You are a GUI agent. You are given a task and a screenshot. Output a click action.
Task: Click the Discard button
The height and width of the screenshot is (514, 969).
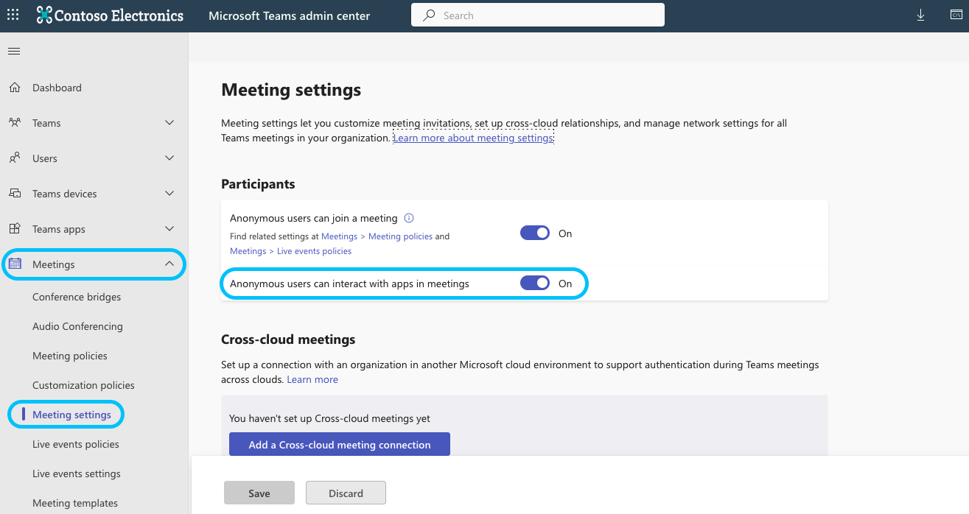click(346, 493)
